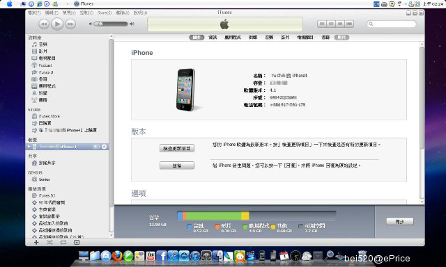Open the 檔案 File menu
446x267 pixels.
point(34,13)
